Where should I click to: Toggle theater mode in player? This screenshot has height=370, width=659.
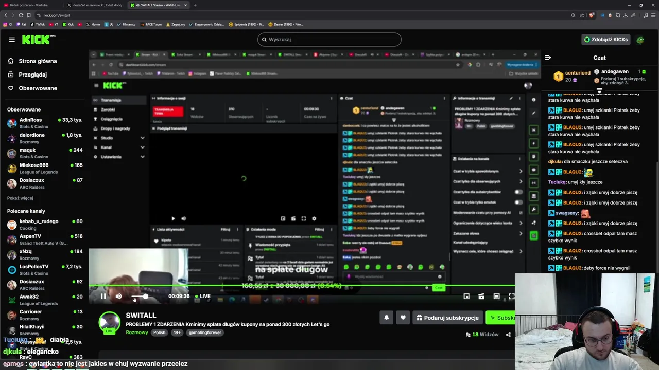click(x=496, y=296)
